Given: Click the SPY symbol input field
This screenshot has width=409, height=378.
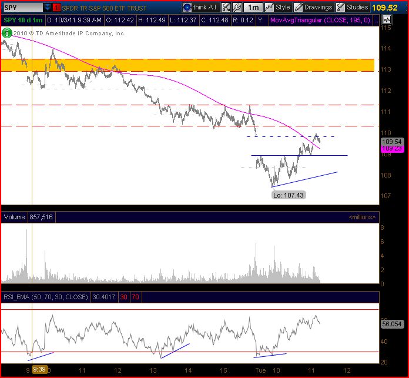Looking at the screenshot, I should tap(23, 8).
